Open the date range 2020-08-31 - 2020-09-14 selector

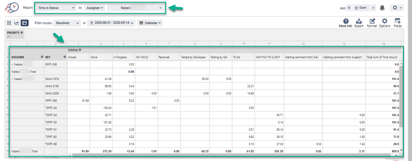111,23
